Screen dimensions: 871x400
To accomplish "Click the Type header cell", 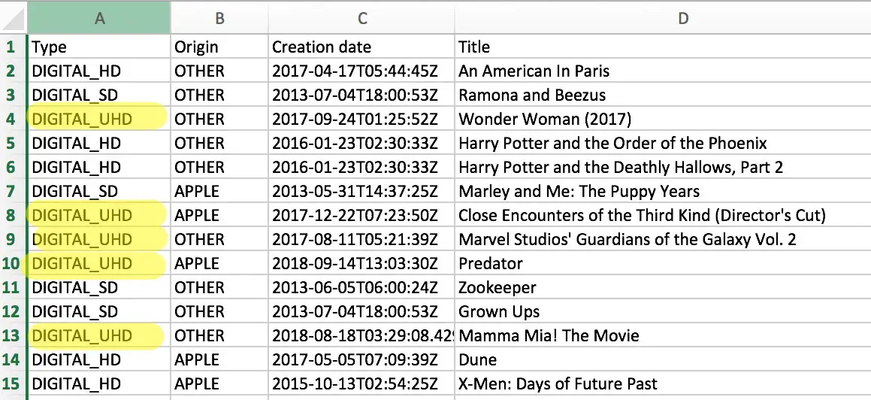I will point(99,47).
